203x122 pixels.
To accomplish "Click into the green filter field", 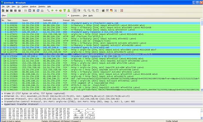I will point(37,16).
